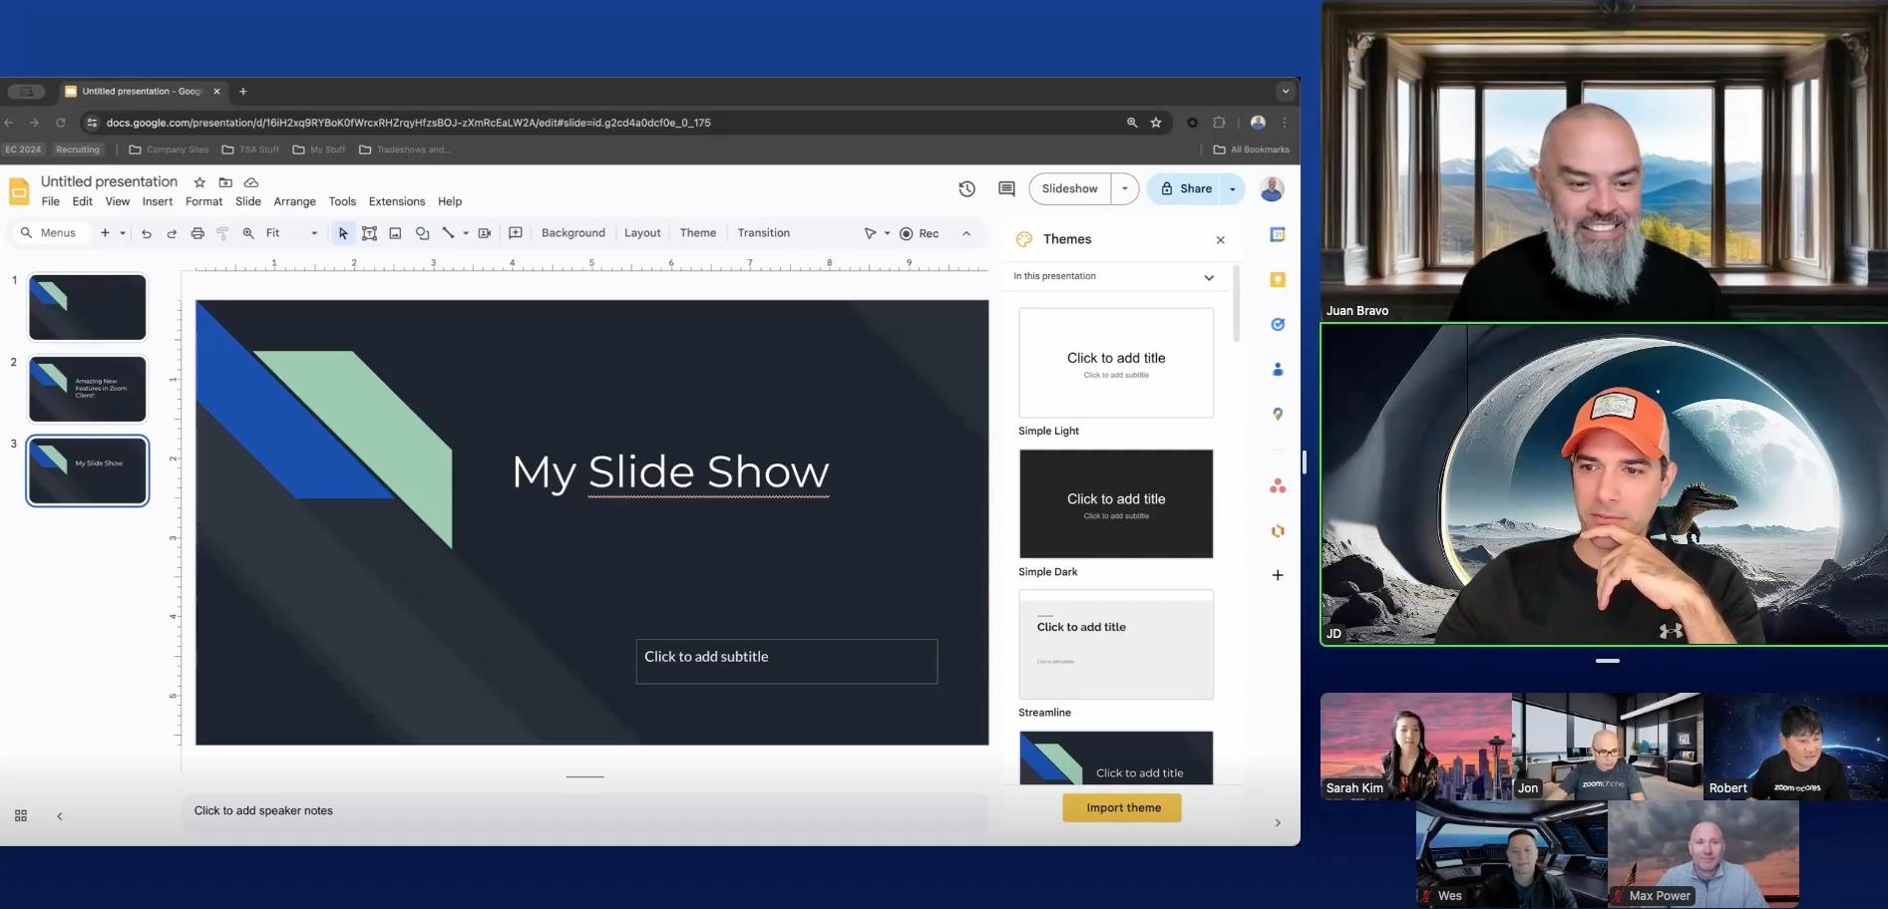Click the browser address bar URL
The height and width of the screenshot is (909, 1888).
[408, 123]
